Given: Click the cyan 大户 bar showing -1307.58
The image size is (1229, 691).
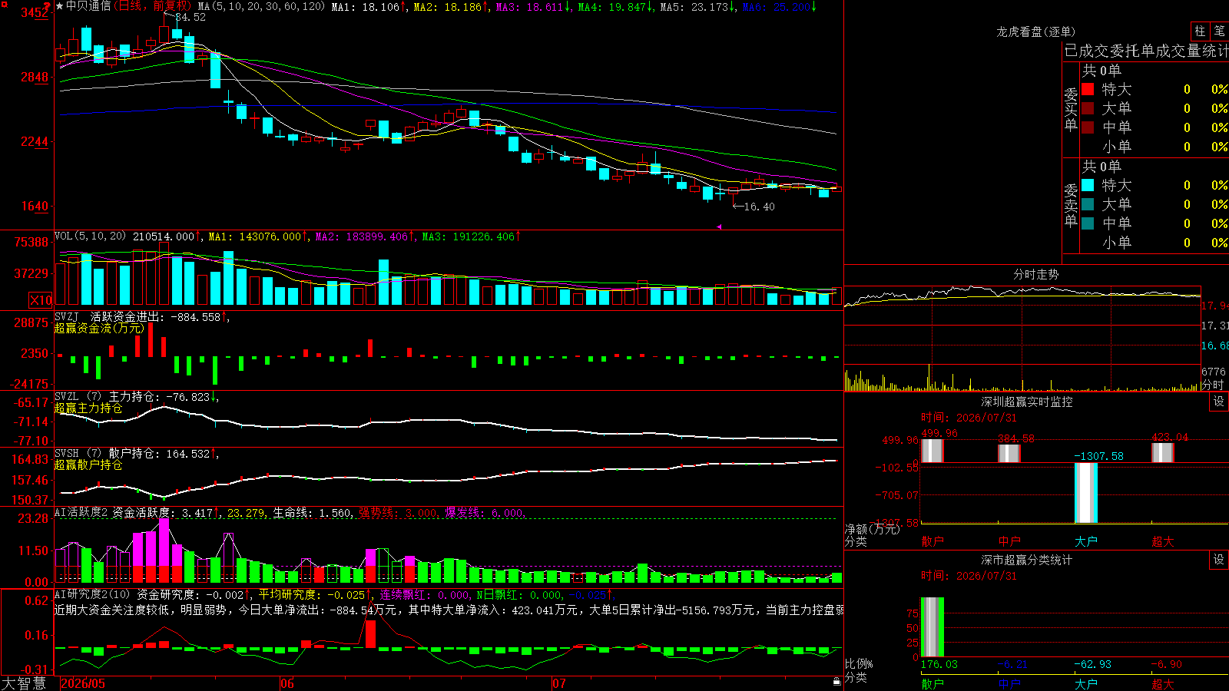Looking at the screenshot, I should [1086, 493].
